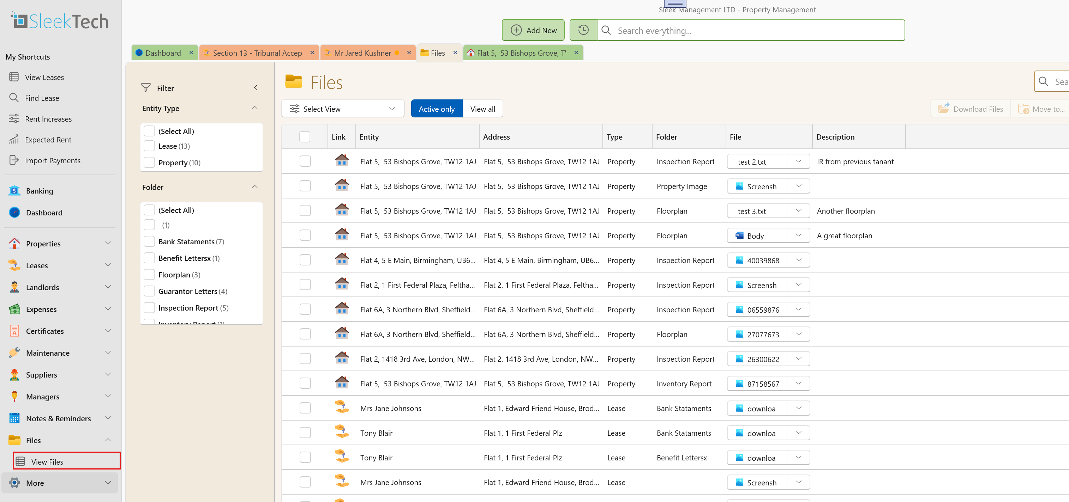Screen dimensions: 1069x502
Task: Toggle the header select-all rows checkbox
Action: (x=305, y=137)
